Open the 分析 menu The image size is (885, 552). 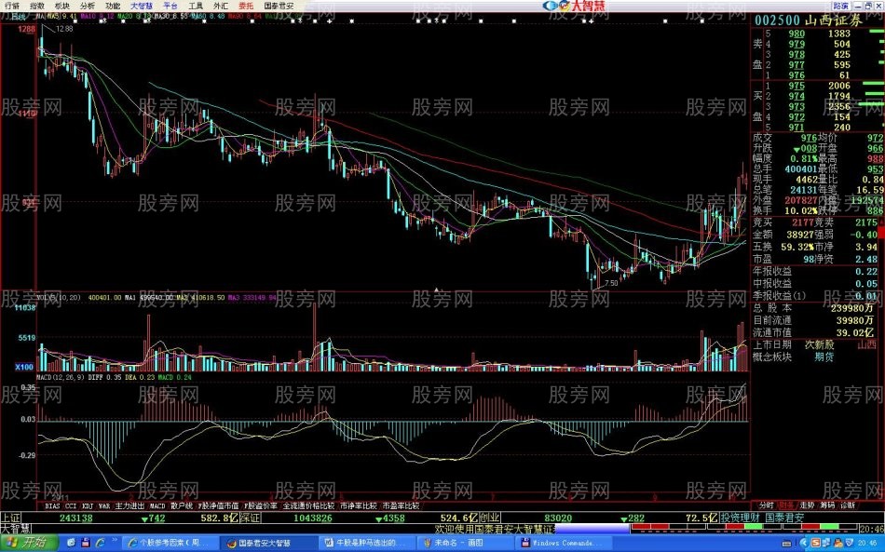88,6
